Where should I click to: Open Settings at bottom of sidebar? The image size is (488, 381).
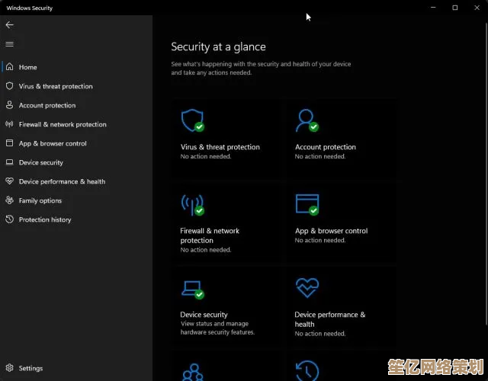[x=30, y=368]
